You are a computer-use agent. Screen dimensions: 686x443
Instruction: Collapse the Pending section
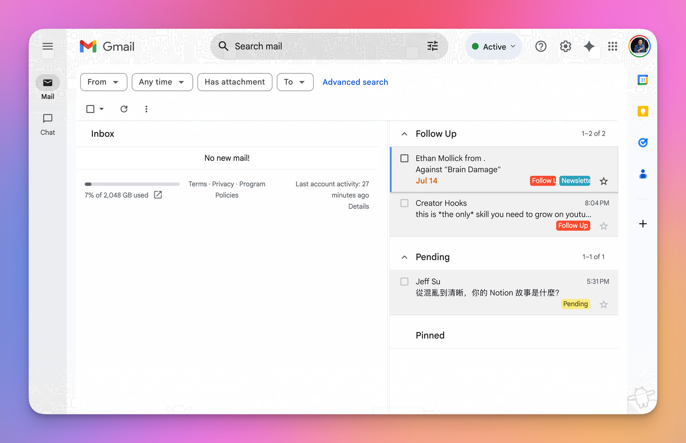point(404,257)
